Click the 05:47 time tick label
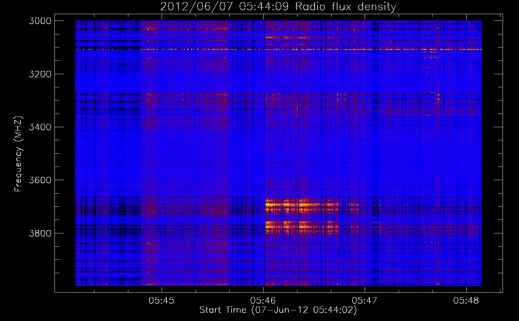The width and height of the screenshot is (519, 321). (x=365, y=301)
